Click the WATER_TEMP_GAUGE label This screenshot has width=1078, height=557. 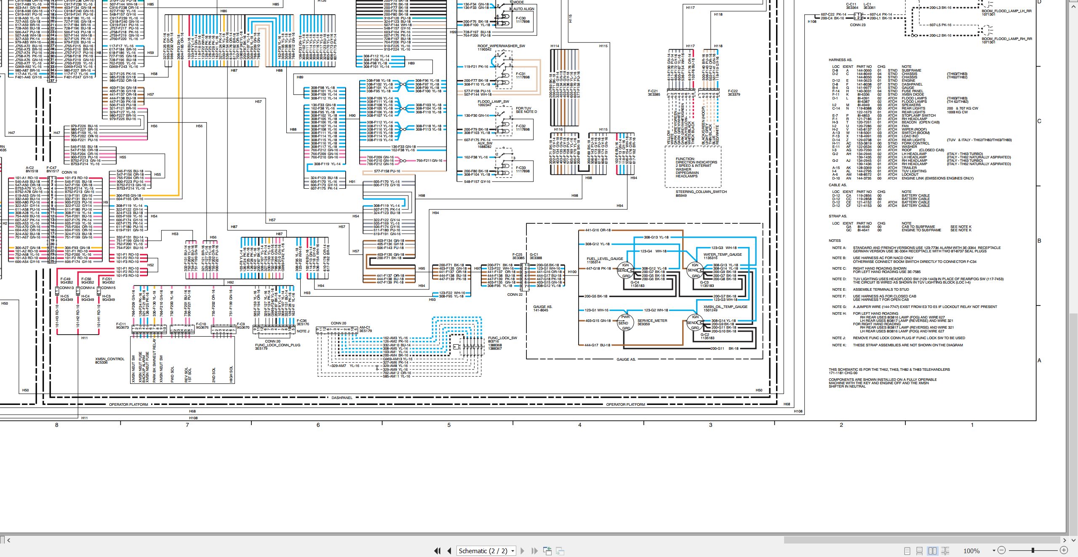(x=723, y=254)
